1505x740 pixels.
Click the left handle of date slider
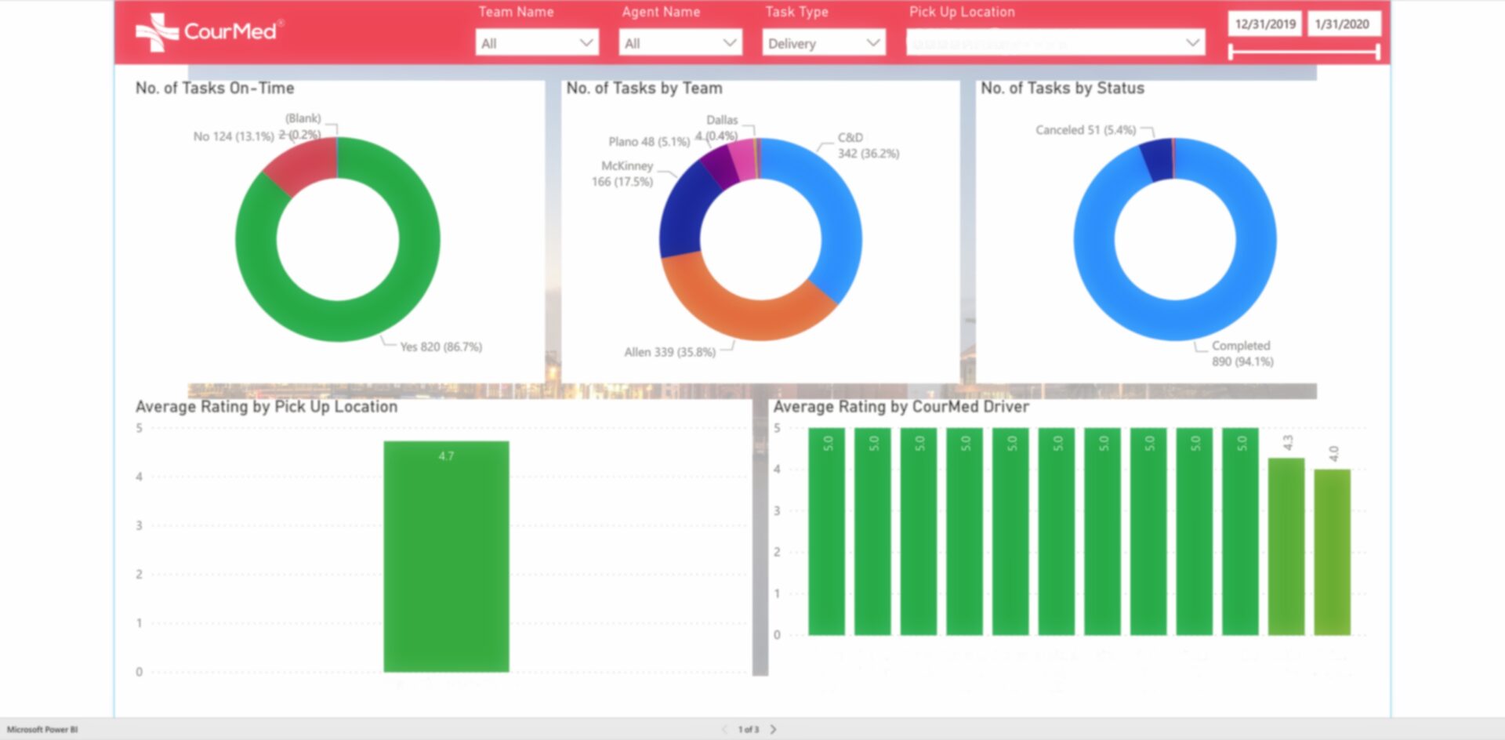[1231, 52]
